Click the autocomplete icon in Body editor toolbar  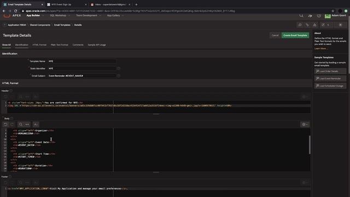(36, 124)
